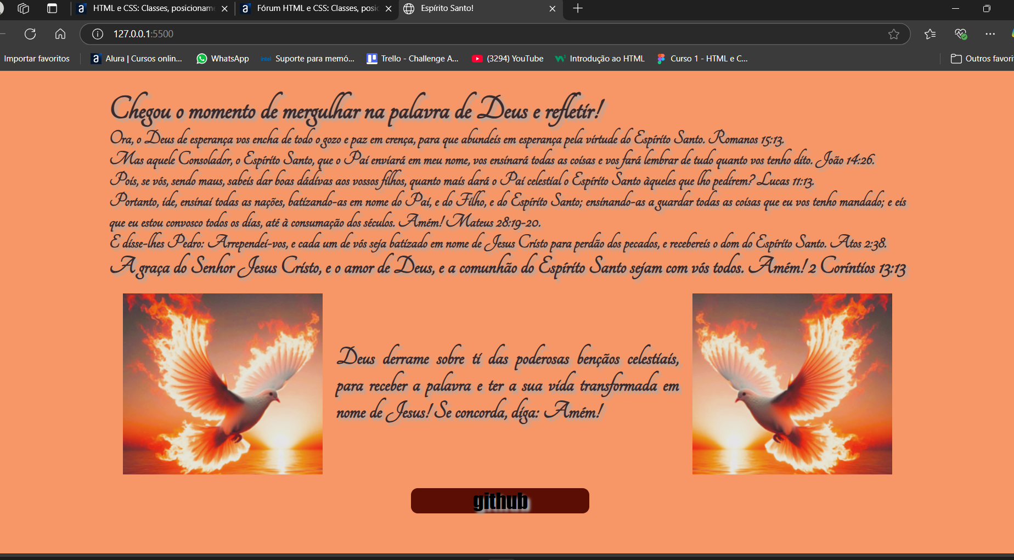Image resolution: width=1014 pixels, height=560 pixels.
Task: Open the Trello - Challenge bookmark
Action: pyautogui.click(x=413, y=59)
